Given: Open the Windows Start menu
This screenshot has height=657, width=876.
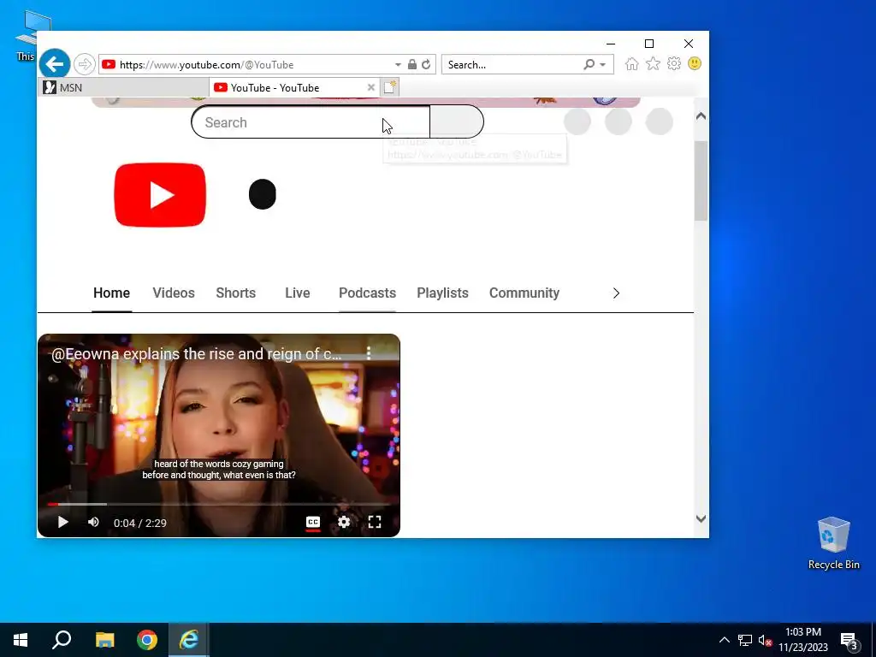Looking at the screenshot, I should 21,640.
